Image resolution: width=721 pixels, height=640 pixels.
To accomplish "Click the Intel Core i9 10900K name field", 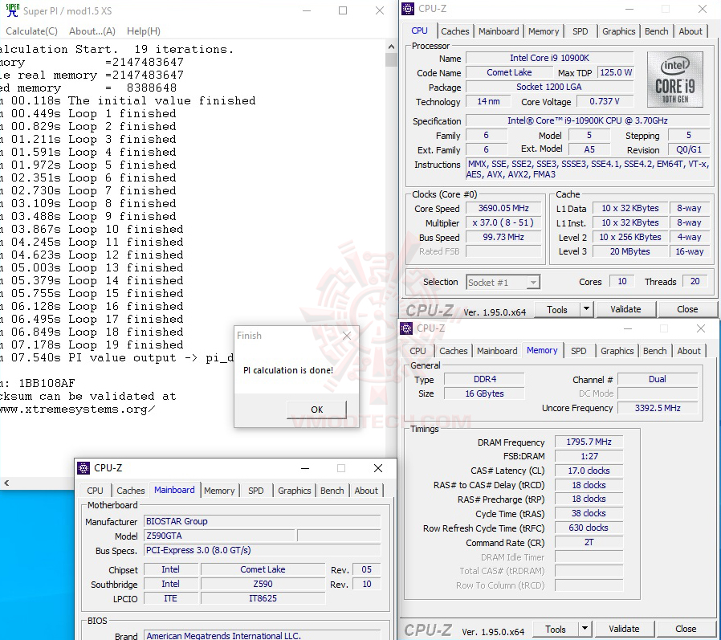I will tap(549, 58).
